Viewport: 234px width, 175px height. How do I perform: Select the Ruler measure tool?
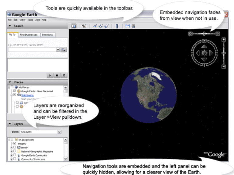tap(117, 26)
